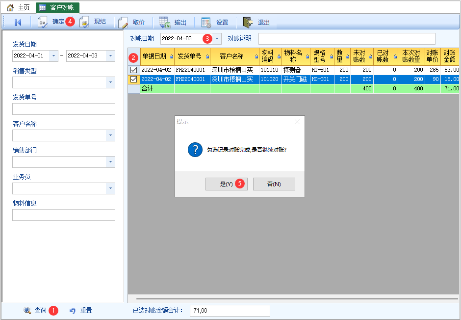Click the 重置 button label
The height and width of the screenshot is (320, 461).
[86, 310]
